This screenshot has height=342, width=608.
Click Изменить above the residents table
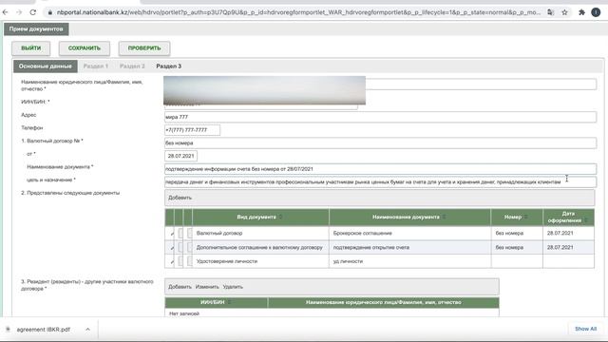(207, 287)
